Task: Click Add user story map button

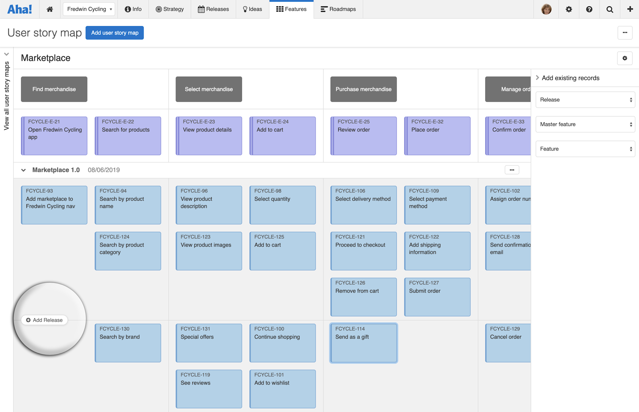Action: point(115,33)
